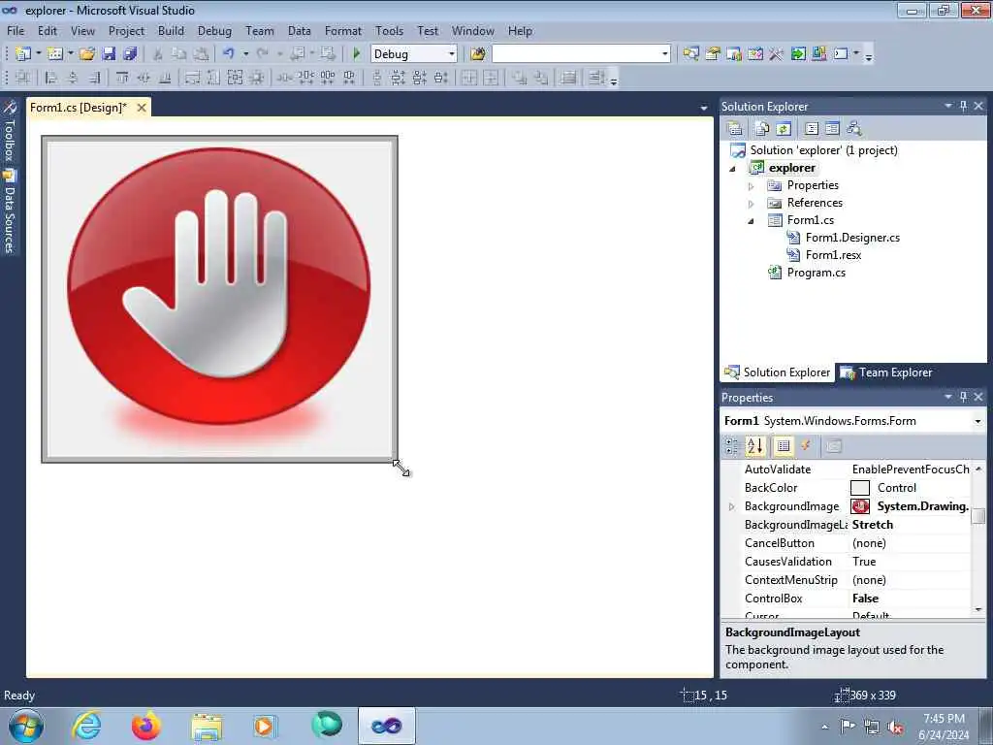Save Form1.cs with the floppy disk icon
993x745 pixels.
point(109,54)
